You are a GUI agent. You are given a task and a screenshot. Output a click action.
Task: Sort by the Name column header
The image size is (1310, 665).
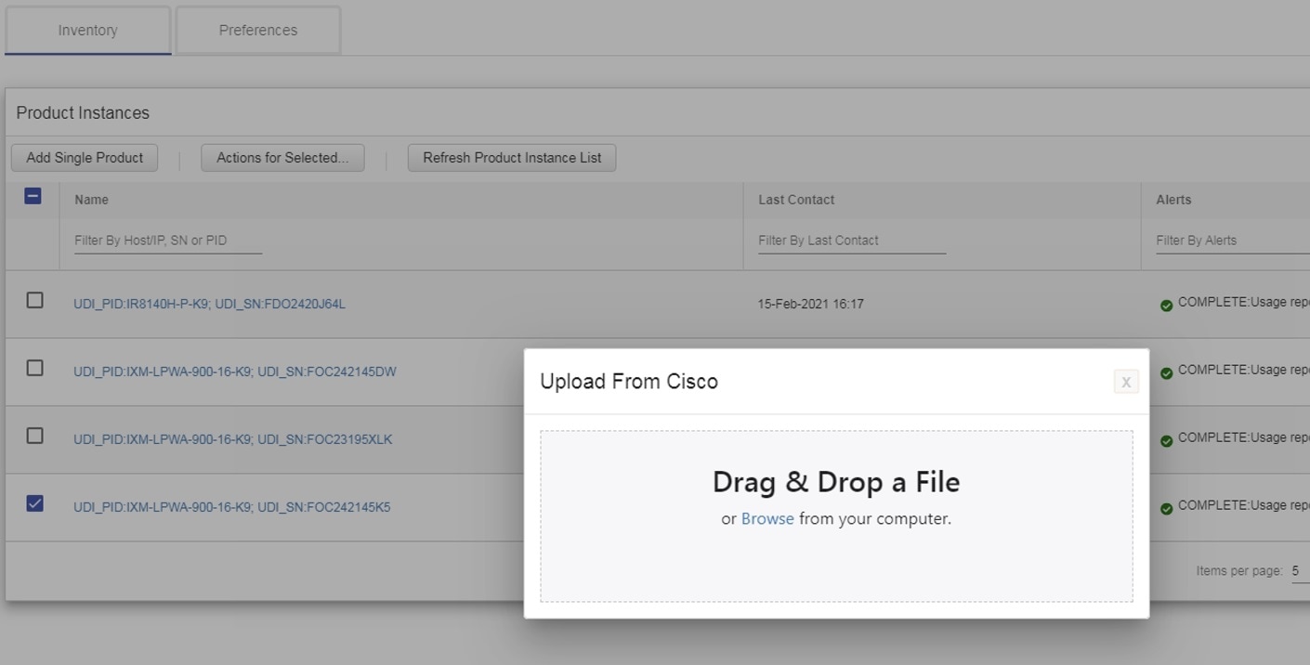(92, 200)
